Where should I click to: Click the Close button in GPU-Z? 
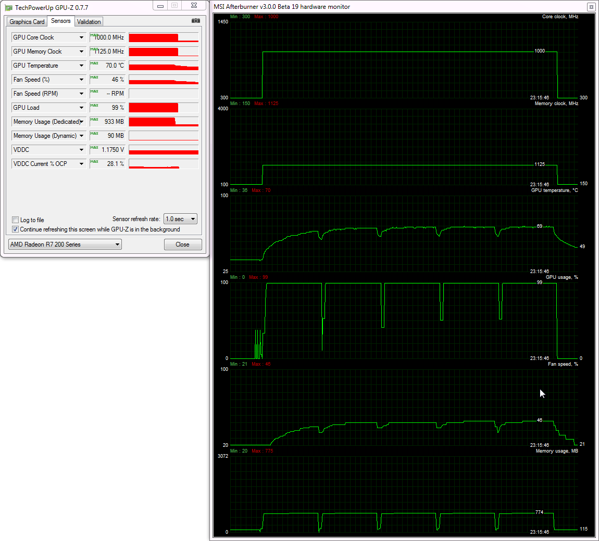point(183,244)
